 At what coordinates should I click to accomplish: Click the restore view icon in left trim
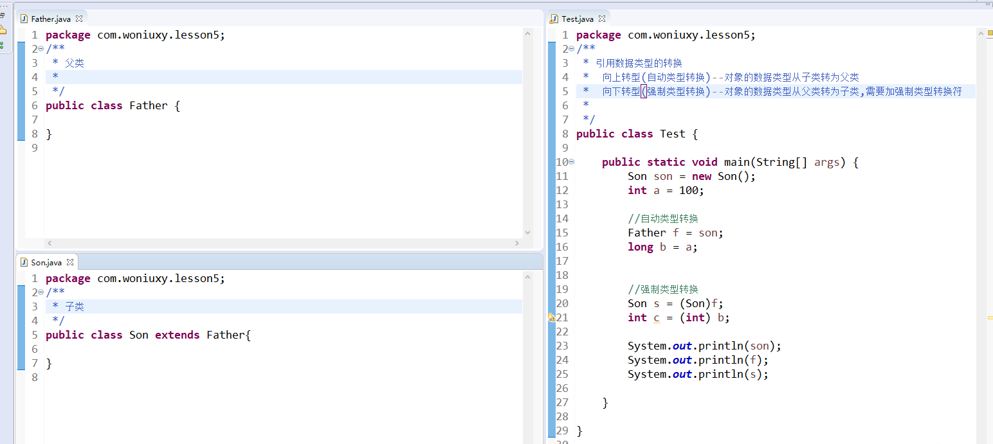coord(3,15)
